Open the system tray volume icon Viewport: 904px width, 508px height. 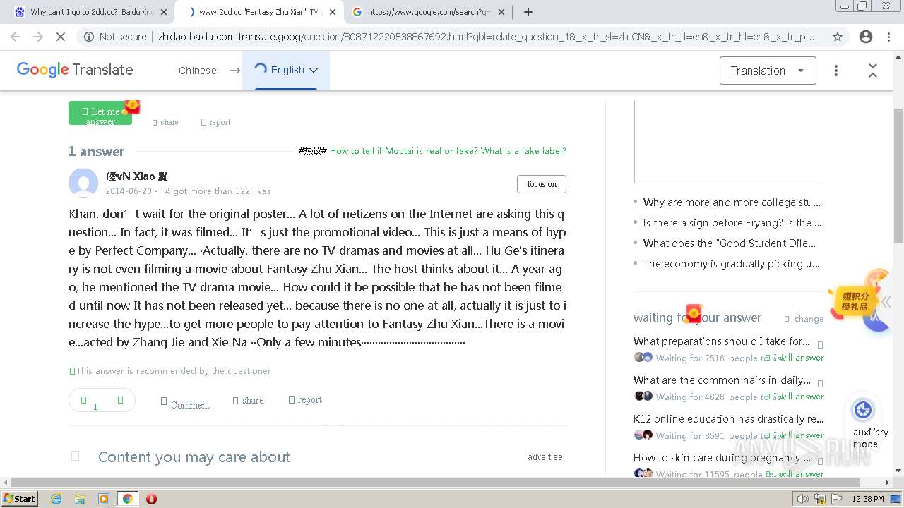tap(803, 499)
